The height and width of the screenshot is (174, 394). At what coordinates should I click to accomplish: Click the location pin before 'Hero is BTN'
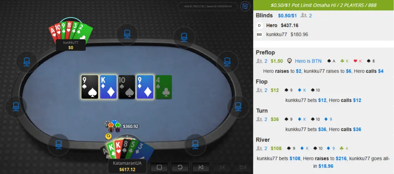(289, 61)
